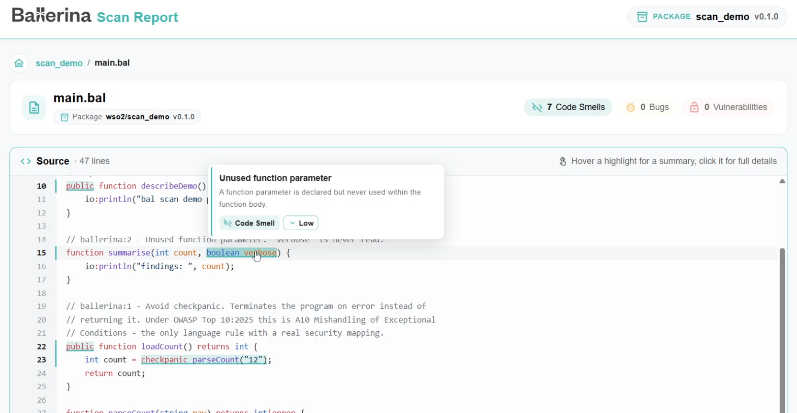
Task: Click the main.bal file document icon
Action: coord(34,108)
